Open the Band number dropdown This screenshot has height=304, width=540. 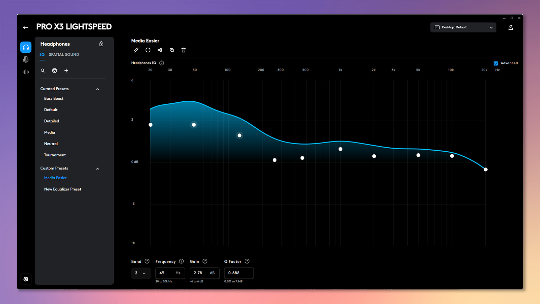[141, 273]
